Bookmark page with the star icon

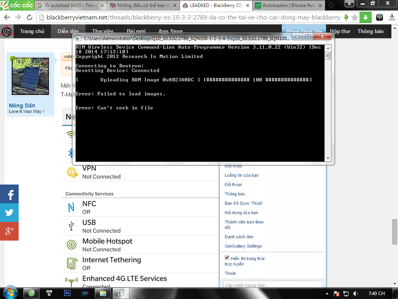354,18
